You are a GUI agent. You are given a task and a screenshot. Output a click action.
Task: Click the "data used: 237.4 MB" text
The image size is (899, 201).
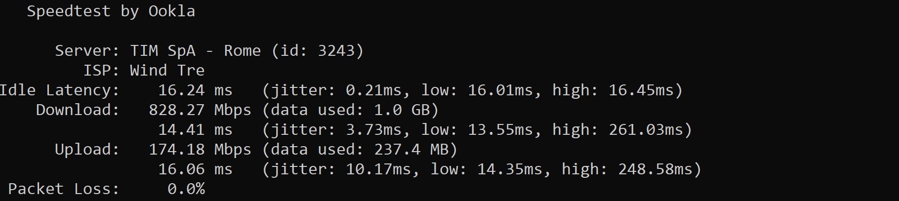[360, 150]
